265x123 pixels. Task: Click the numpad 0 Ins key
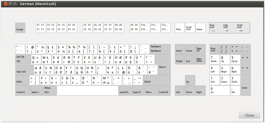point(220,91)
